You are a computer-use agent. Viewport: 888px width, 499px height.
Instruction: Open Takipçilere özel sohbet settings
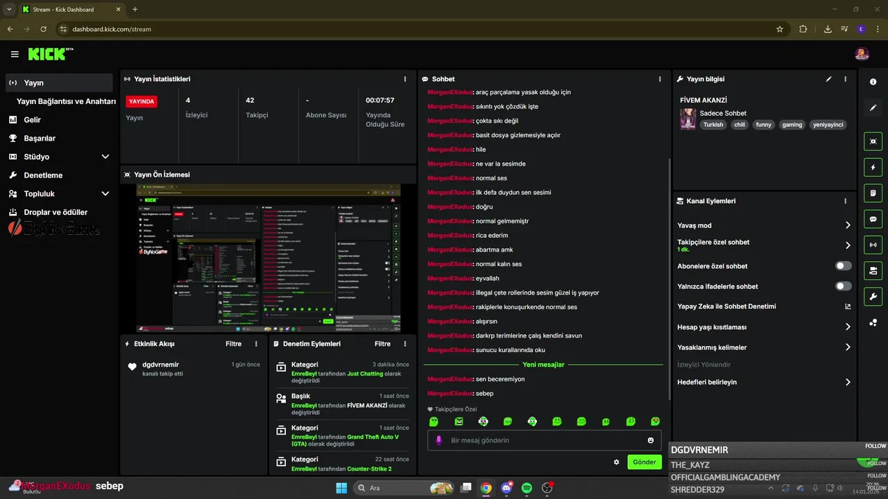coord(764,245)
